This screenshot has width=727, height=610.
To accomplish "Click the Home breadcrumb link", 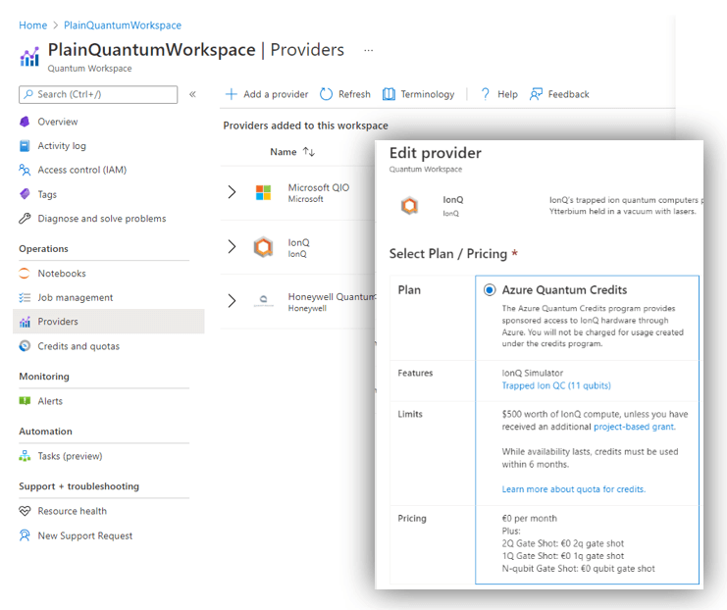I will pyautogui.click(x=33, y=25).
